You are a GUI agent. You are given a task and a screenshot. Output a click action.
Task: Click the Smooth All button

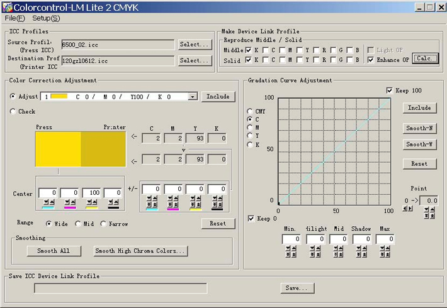click(54, 251)
